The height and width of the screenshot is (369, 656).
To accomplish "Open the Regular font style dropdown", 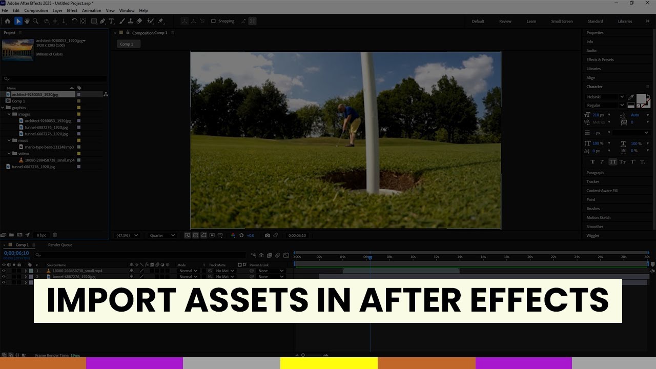I will [x=605, y=106].
